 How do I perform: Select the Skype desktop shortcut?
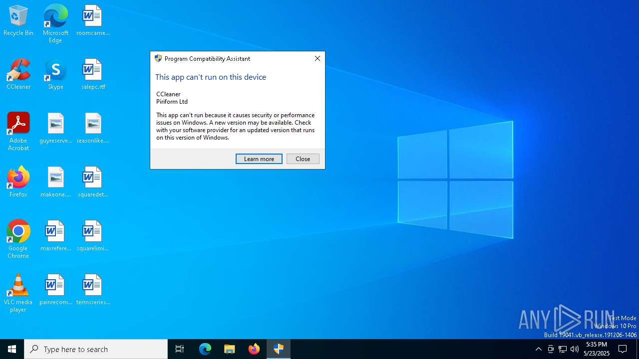[x=55, y=75]
